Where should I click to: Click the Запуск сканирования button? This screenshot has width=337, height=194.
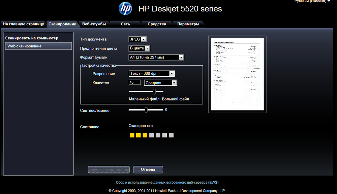click(109, 169)
